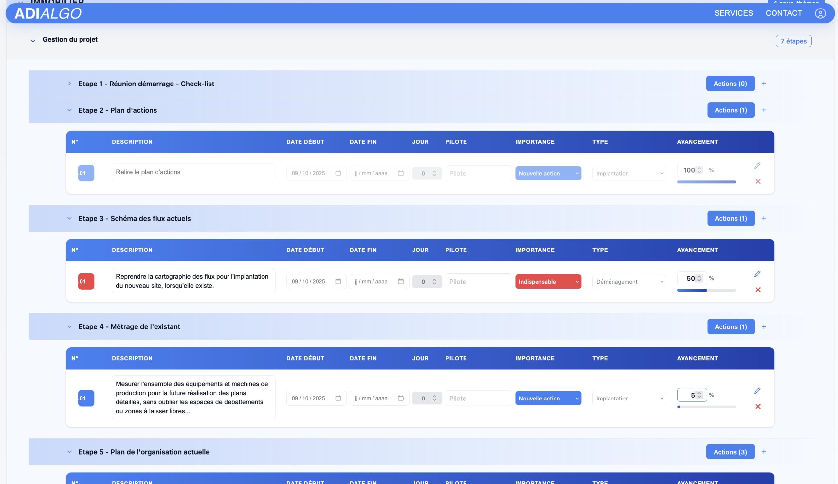Open the Indispensable importance dropdown
The height and width of the screenshot is (484, 838).
point(548,281)
